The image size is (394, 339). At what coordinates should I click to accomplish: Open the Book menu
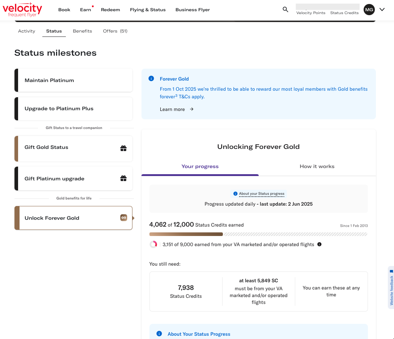[64, 10]
